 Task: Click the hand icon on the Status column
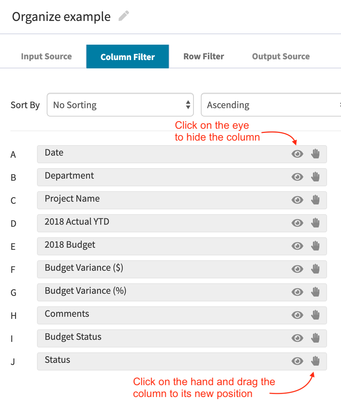click(315, 361)
